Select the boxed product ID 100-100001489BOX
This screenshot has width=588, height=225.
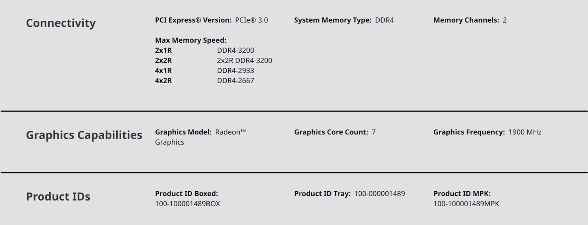tap(188, 204)
